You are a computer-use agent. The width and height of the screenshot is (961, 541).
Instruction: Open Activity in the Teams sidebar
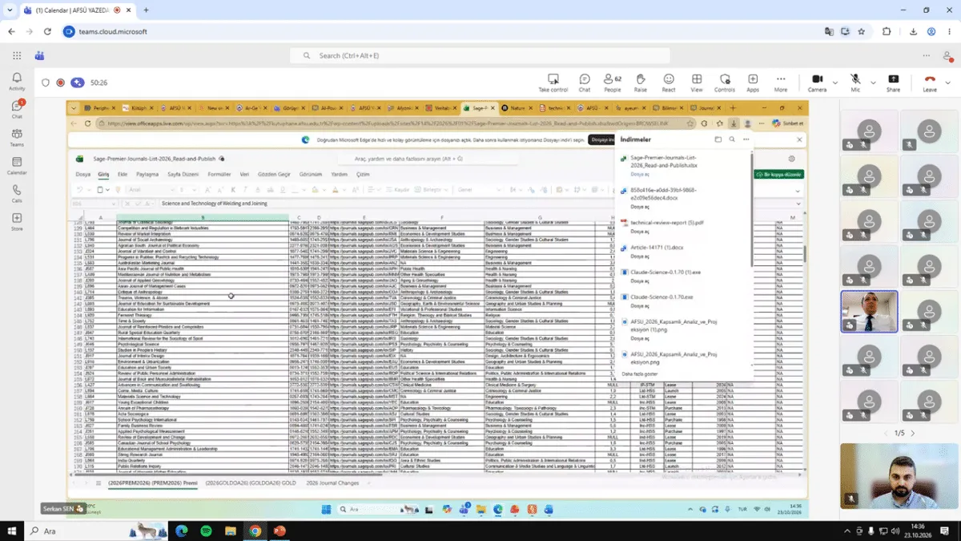coord(17,81)
